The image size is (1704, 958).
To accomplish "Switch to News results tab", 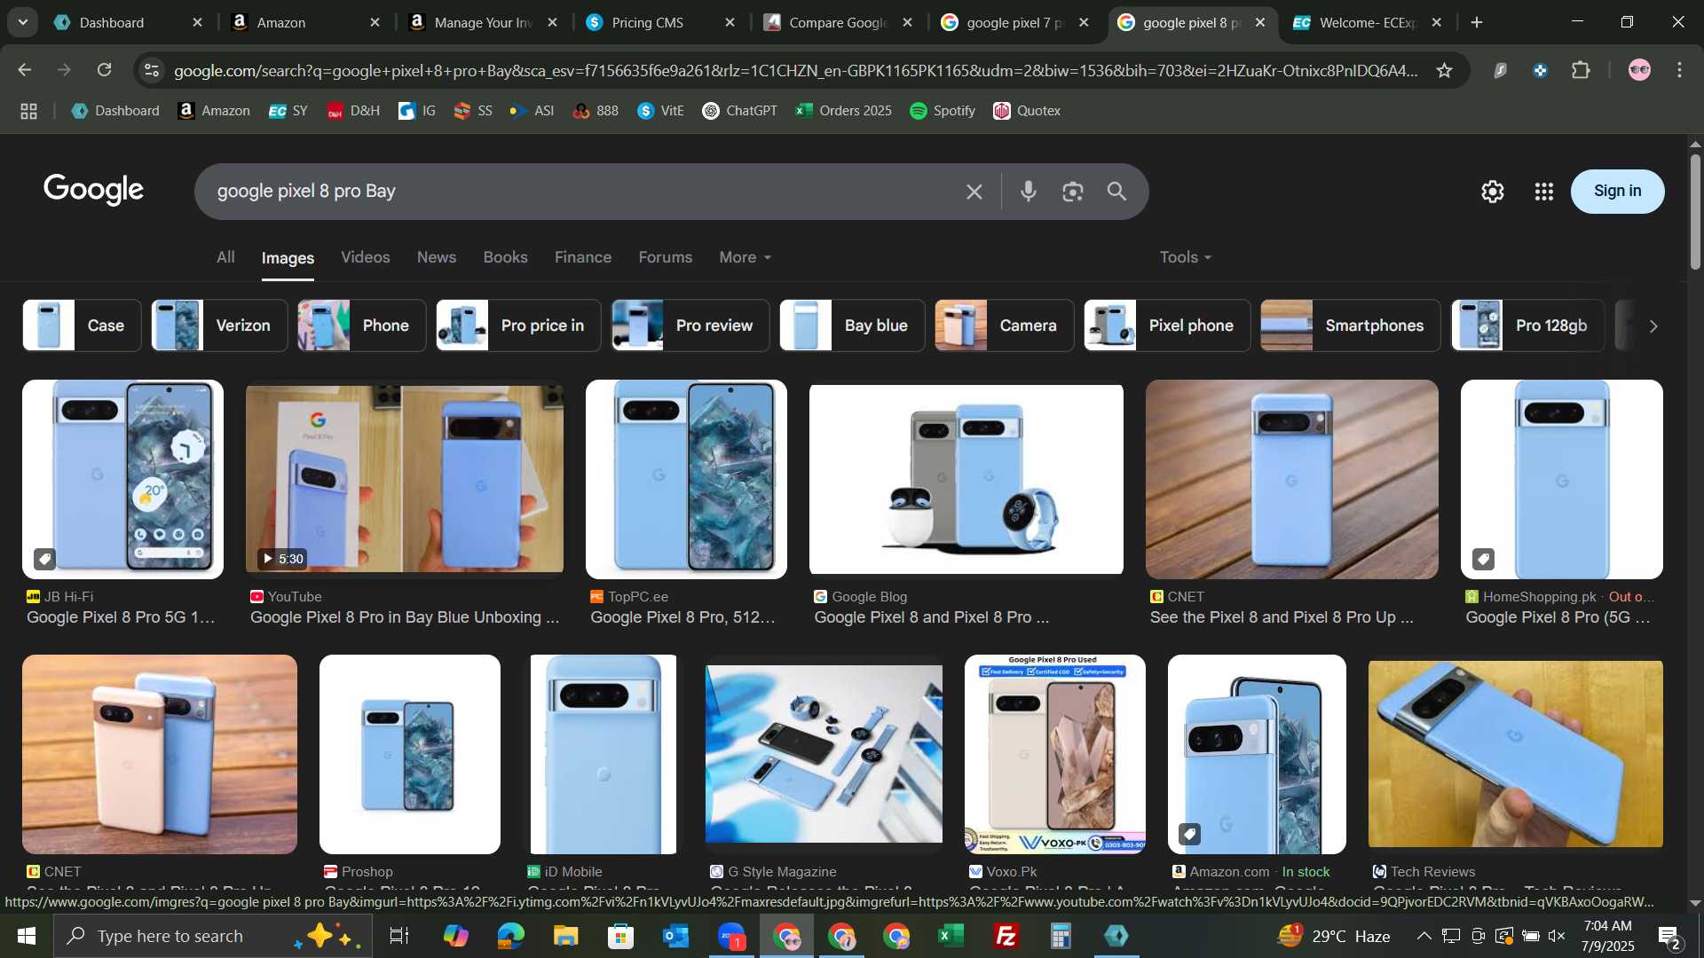I will [437, 257].
